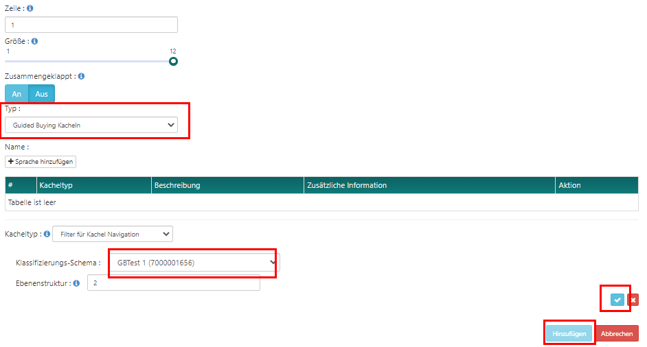
Task: Confirm tile with the blue checkmark icon
Action: [x=617, y=300]
